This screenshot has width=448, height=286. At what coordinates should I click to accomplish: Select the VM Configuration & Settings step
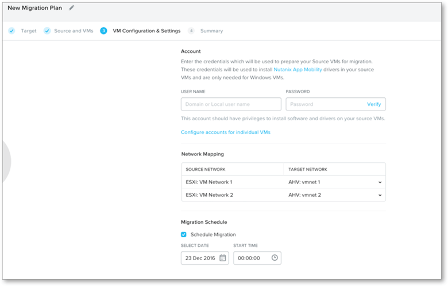point(146,31)
